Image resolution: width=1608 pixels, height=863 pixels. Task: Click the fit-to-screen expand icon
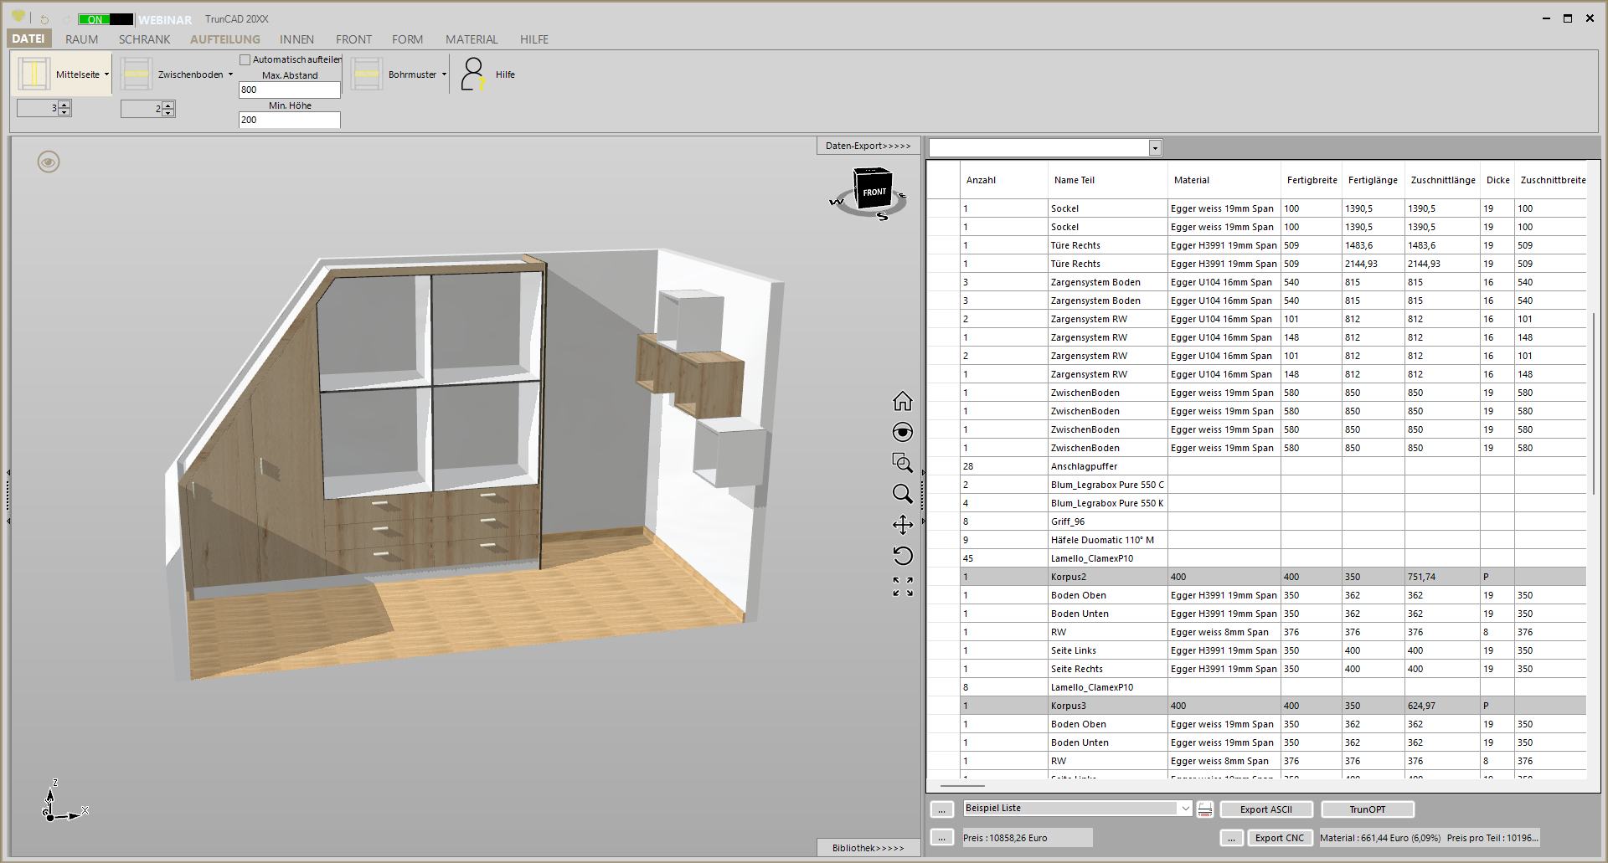point(902,587)
